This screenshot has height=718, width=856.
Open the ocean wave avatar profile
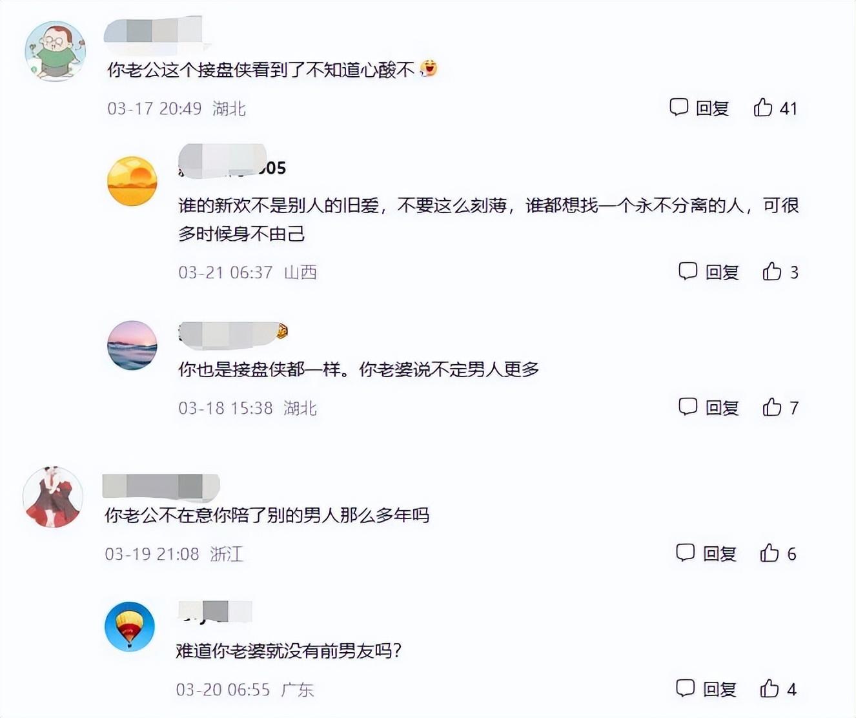[132, 345]
